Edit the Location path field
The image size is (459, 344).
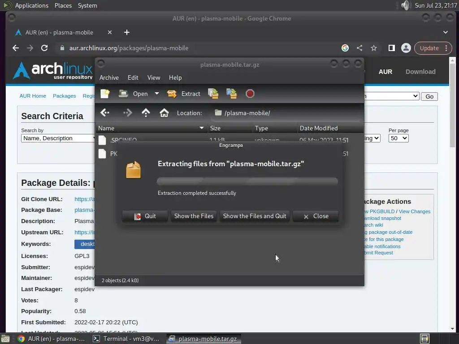[286, 113]
